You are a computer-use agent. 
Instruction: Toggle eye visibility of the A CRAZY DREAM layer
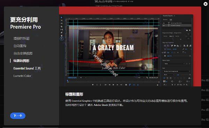pos(164,25)
